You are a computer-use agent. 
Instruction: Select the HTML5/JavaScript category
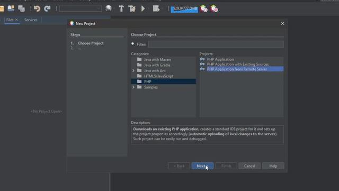pos(158,76)
